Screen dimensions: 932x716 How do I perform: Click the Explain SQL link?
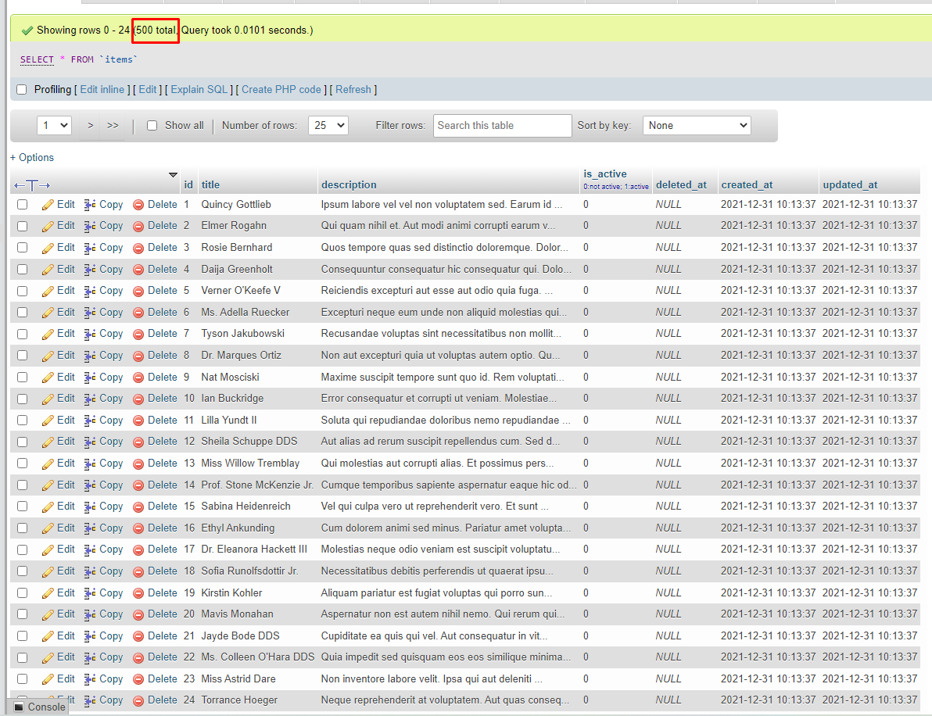[x=199, y=90]
